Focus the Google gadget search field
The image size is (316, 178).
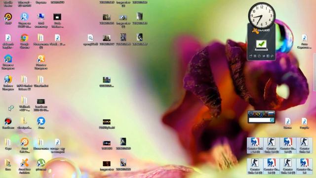coord(259,120)
